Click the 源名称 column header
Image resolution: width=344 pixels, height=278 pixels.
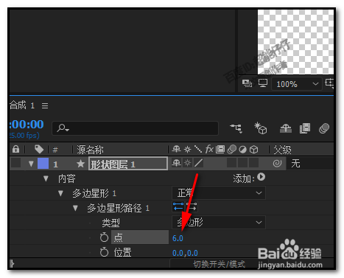[x=90, y=150]
